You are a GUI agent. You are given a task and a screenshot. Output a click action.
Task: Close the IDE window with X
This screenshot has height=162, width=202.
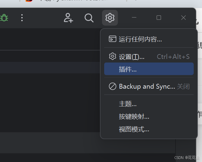coord(183,18)
